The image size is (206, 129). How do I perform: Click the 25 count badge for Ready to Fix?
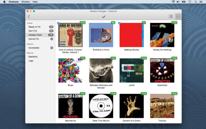click(x=51, y=27)
